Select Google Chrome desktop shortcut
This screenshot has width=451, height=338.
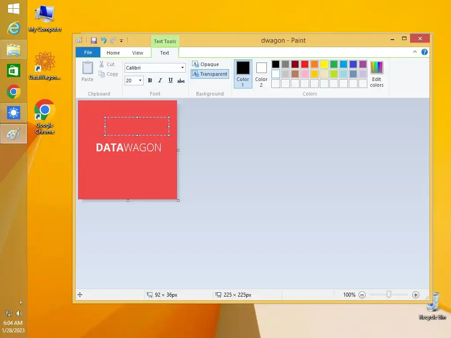click(44, 117)
